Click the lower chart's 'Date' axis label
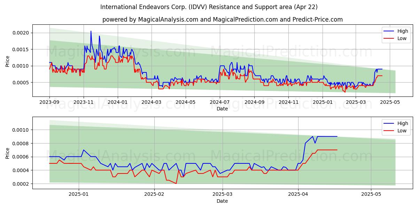Image resolution: width=418 pixels, height=209 pixels. click(222, 201)
